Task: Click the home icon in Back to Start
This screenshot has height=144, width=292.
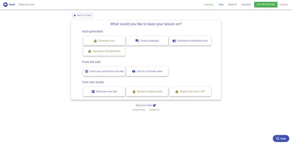Action: tap(75, 15)
